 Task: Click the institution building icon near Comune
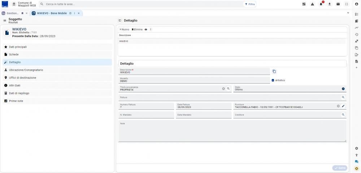pos(14,4)
